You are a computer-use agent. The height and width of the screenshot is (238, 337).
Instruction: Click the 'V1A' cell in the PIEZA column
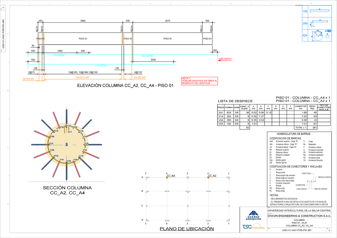pos(221,116)
